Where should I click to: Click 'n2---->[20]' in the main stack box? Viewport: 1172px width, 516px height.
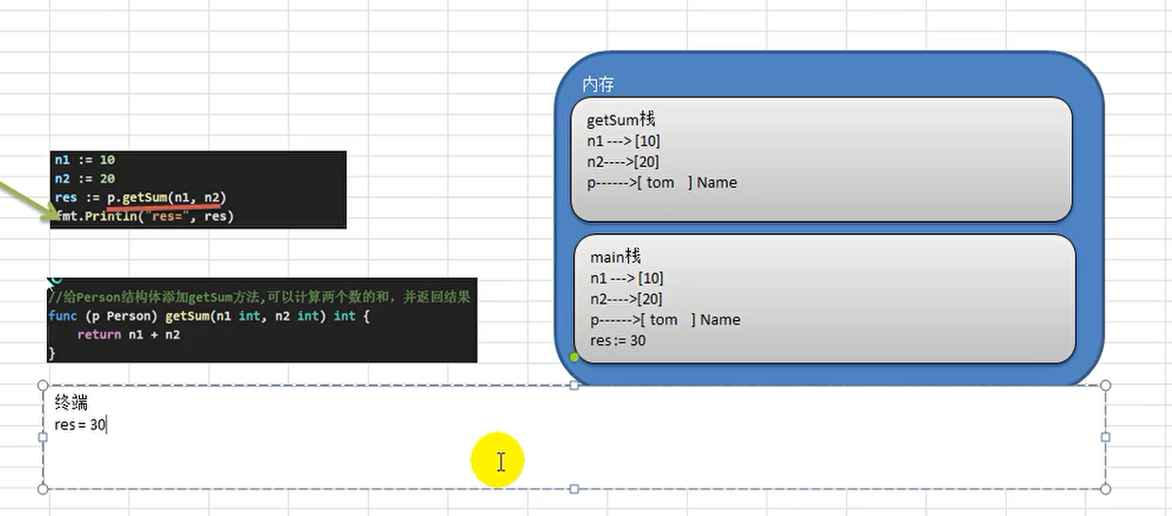[x=626, y=299]
